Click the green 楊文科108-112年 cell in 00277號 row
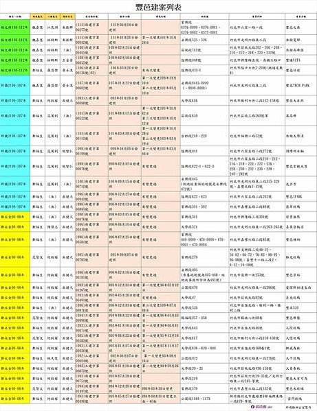 pos(15,27)
